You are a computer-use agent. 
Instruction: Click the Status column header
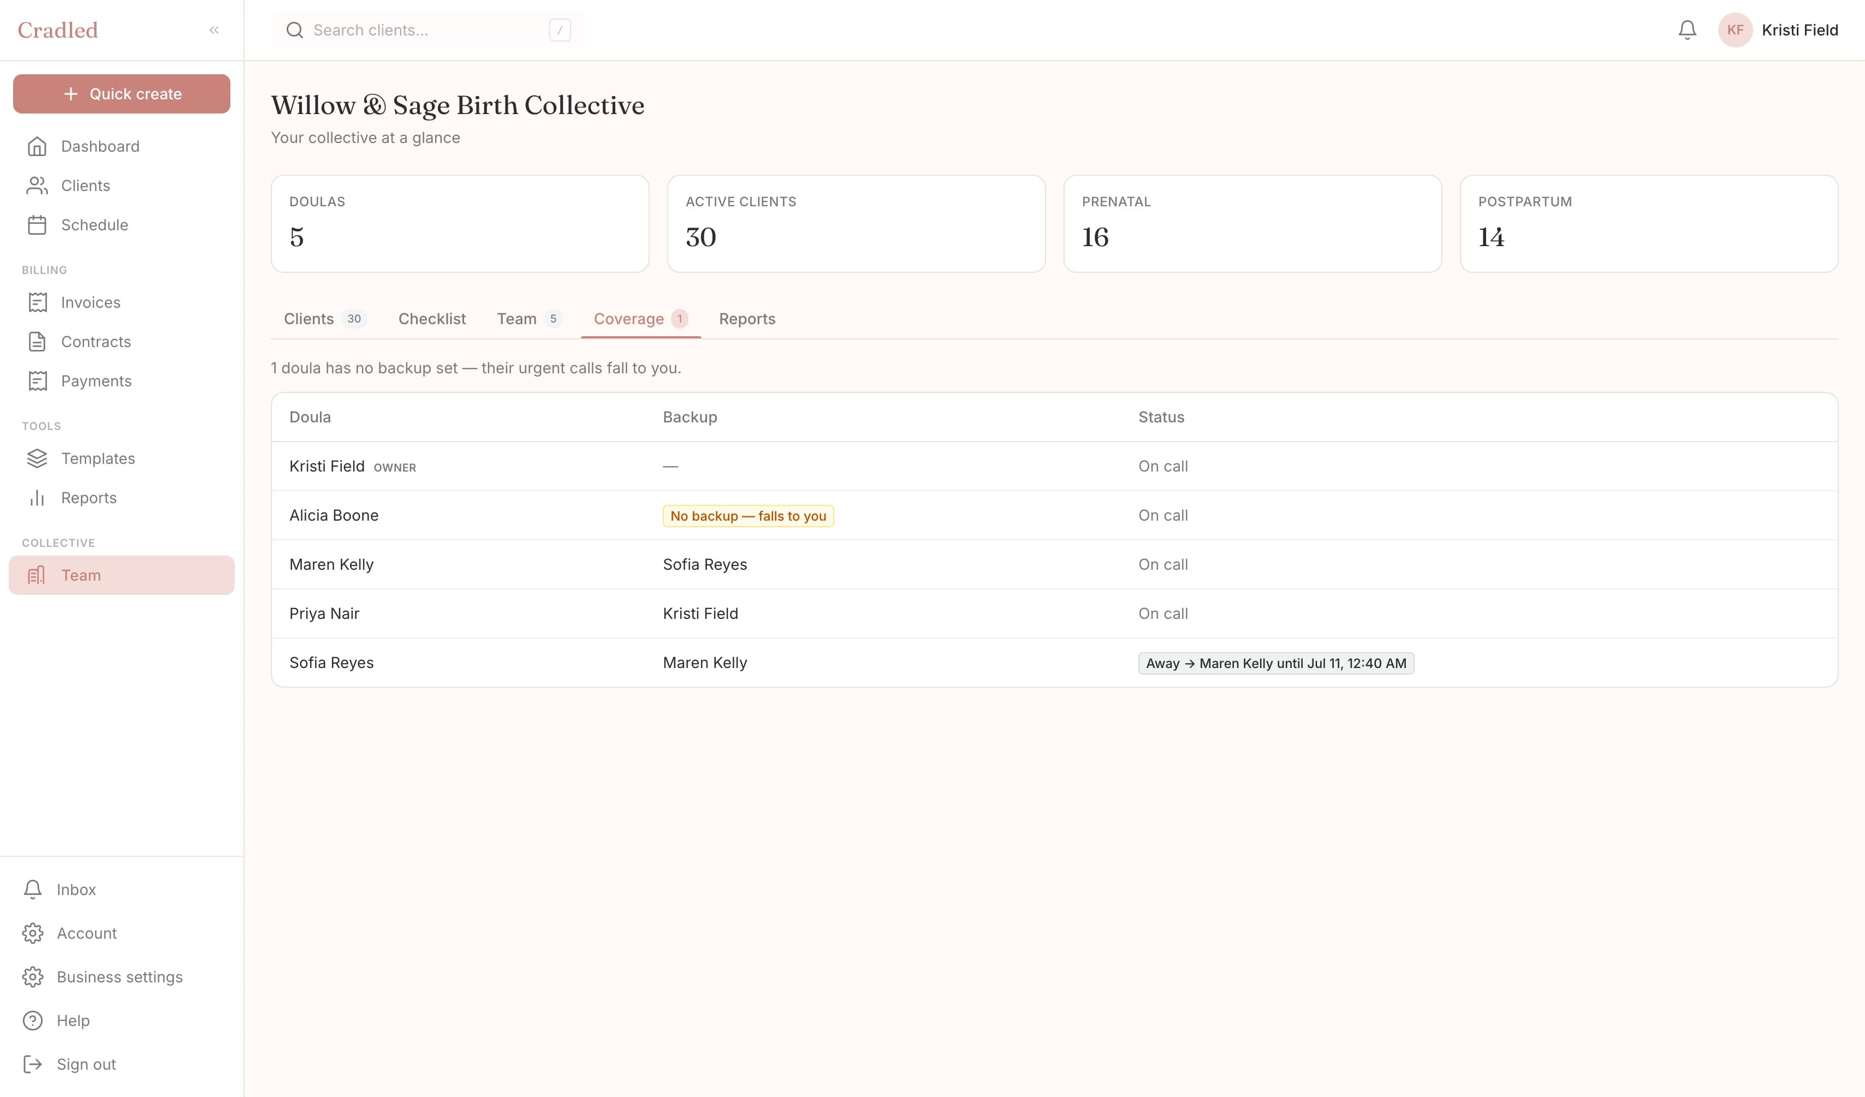point(1161,417)
